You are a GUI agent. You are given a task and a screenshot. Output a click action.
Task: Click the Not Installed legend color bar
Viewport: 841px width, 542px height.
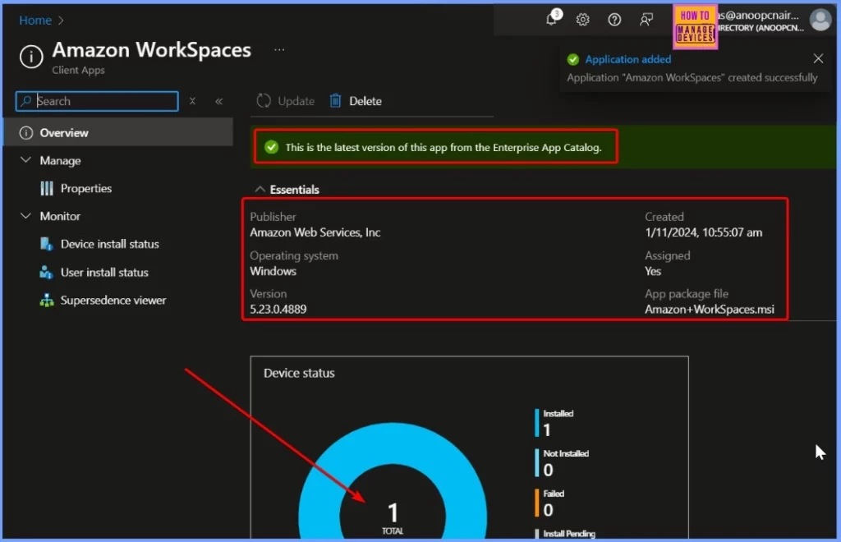coord(536,462)
